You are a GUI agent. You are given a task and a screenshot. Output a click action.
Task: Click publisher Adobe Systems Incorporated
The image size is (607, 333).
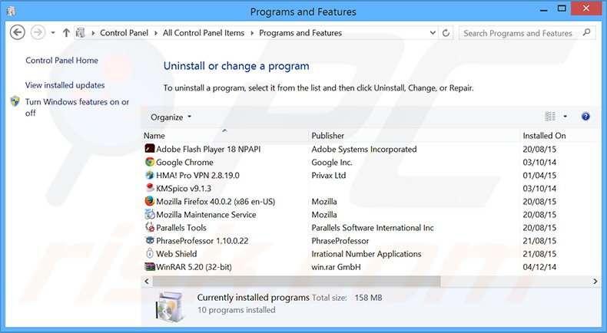(364, 149)
